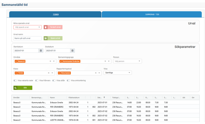This screenshot has height=124, width=205.
Task: Toggle Visa frånvaro switch
Action: [x=37, y=81]
